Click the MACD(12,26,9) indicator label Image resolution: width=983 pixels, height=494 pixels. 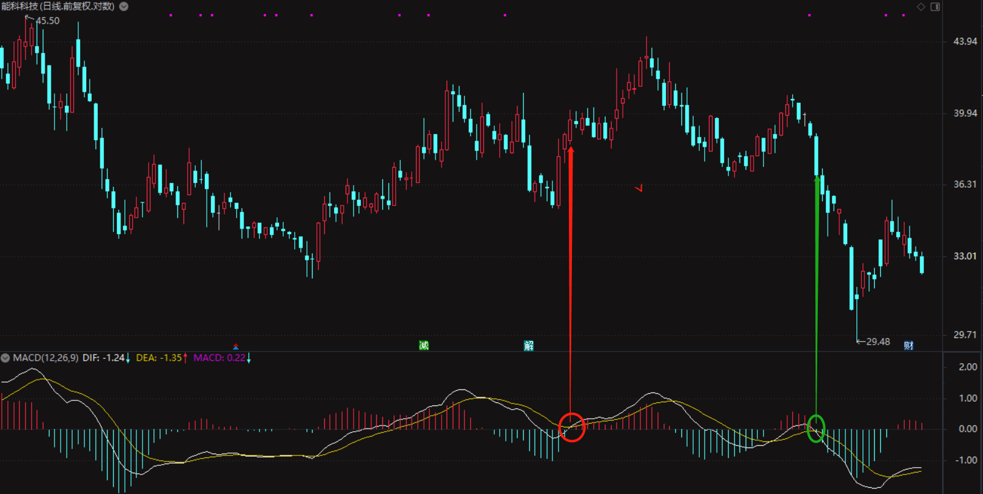46,358
